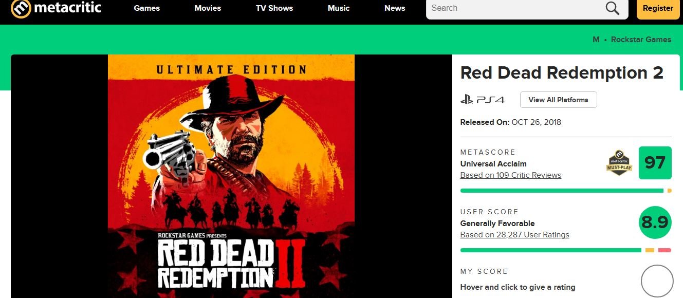Viewport: 683px width, 298px height.
Task: Click the PS4 platform logo
Action: tap(482, 100)
